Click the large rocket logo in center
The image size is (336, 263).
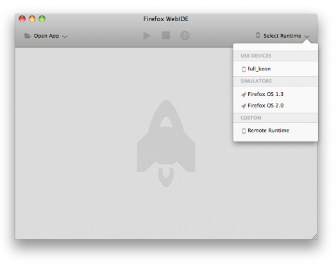166,143
